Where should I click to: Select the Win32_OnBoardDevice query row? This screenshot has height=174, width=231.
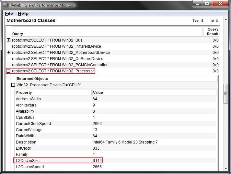coord(57,59)
